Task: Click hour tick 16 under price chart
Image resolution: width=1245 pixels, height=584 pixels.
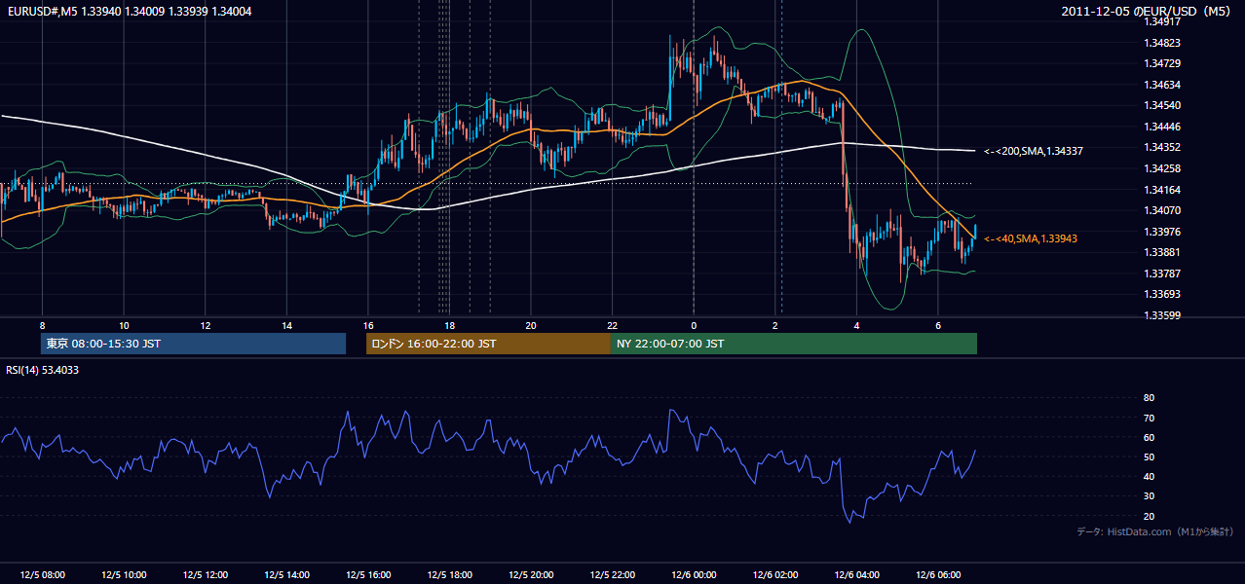Action: tap(368, 325)
